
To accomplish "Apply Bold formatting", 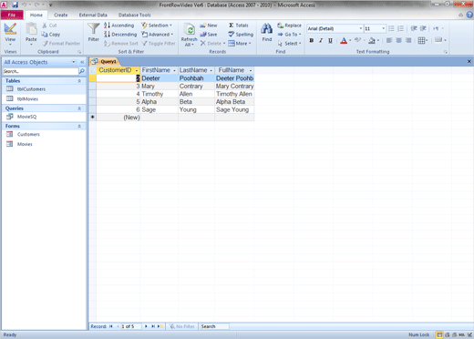I will (x=312, y=40).
